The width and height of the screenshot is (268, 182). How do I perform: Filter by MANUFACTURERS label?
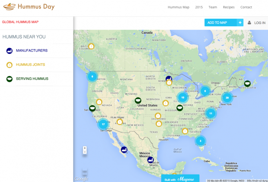click(x=32, y=51)
